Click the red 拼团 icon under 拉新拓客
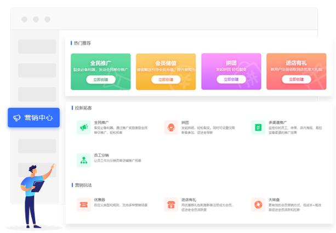336x233 pixels. [x=171, y=128]
